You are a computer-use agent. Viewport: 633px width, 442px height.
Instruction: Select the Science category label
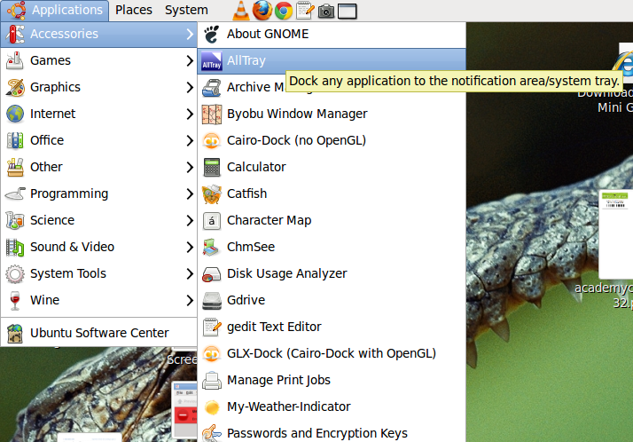tap(52, 221)
